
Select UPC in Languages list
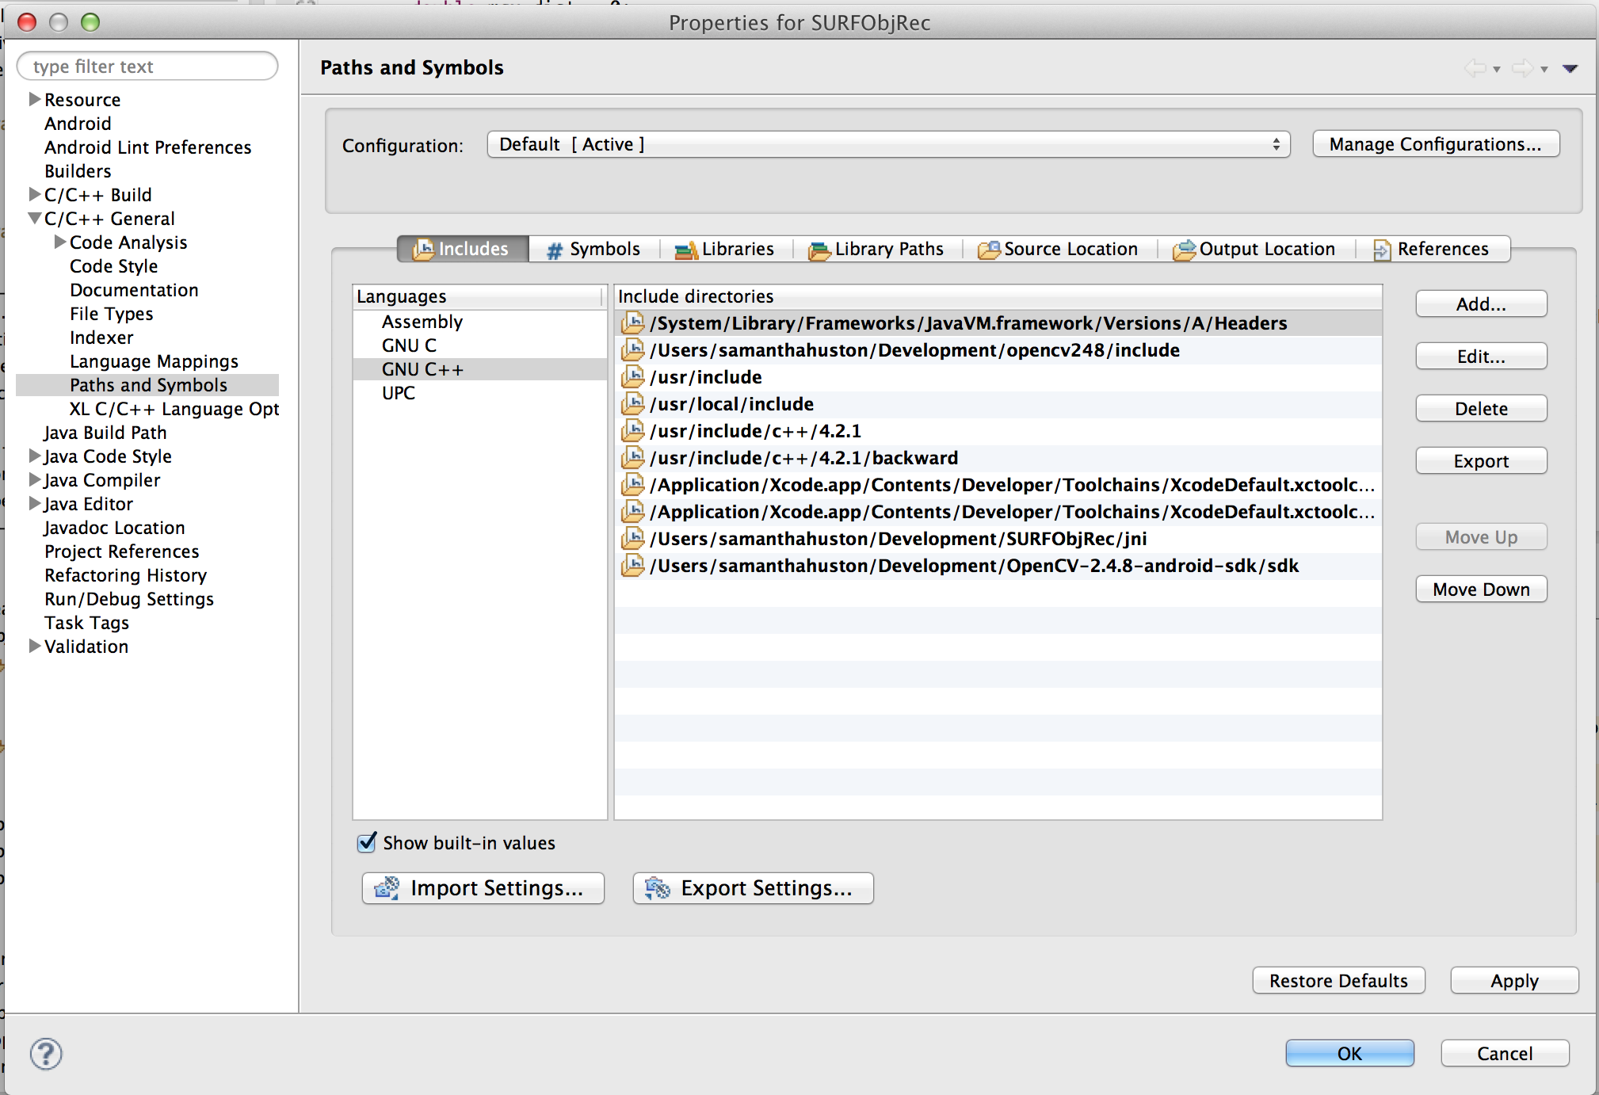click(480, 393)
